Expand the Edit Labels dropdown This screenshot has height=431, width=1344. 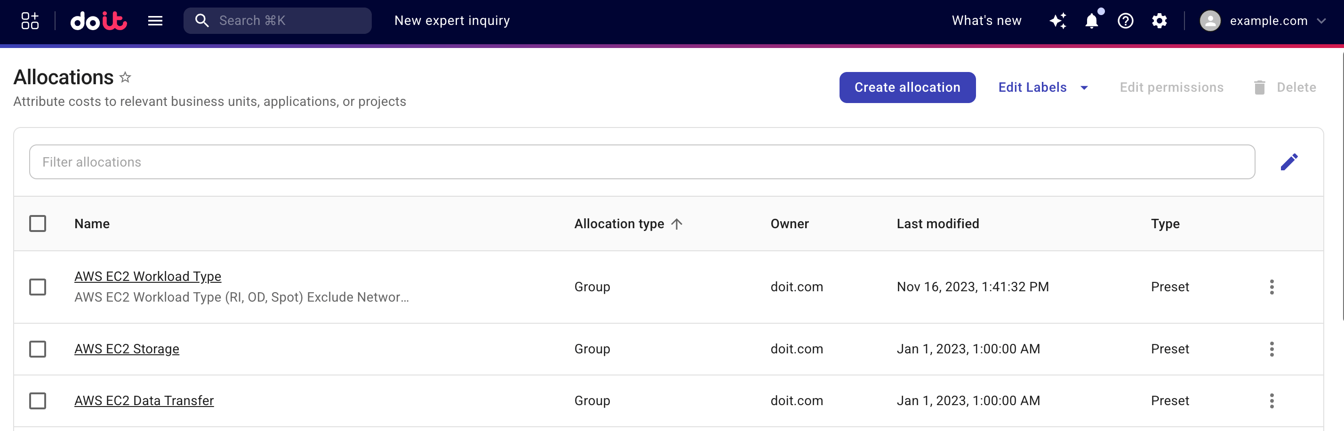point(1043,87)
